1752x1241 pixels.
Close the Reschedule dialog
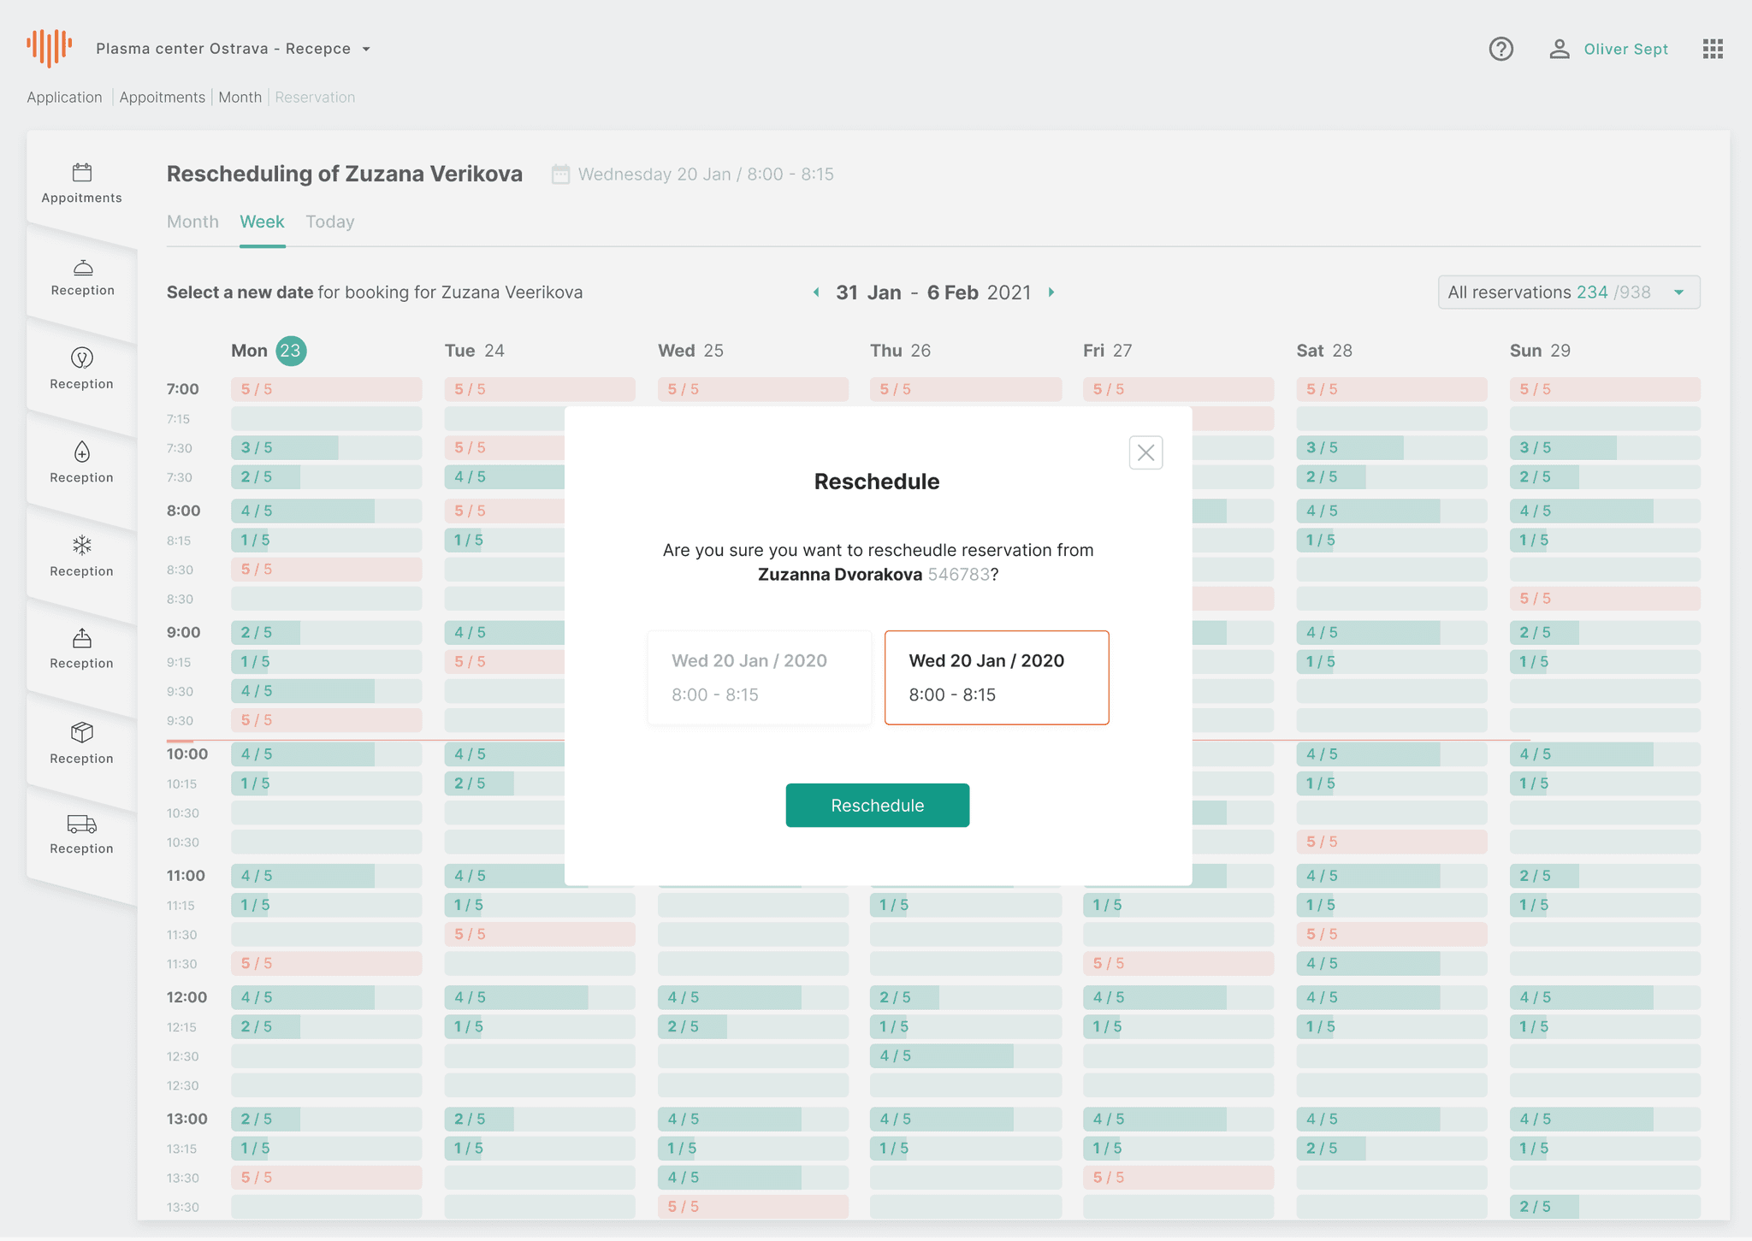click(x=1145, y=452)
